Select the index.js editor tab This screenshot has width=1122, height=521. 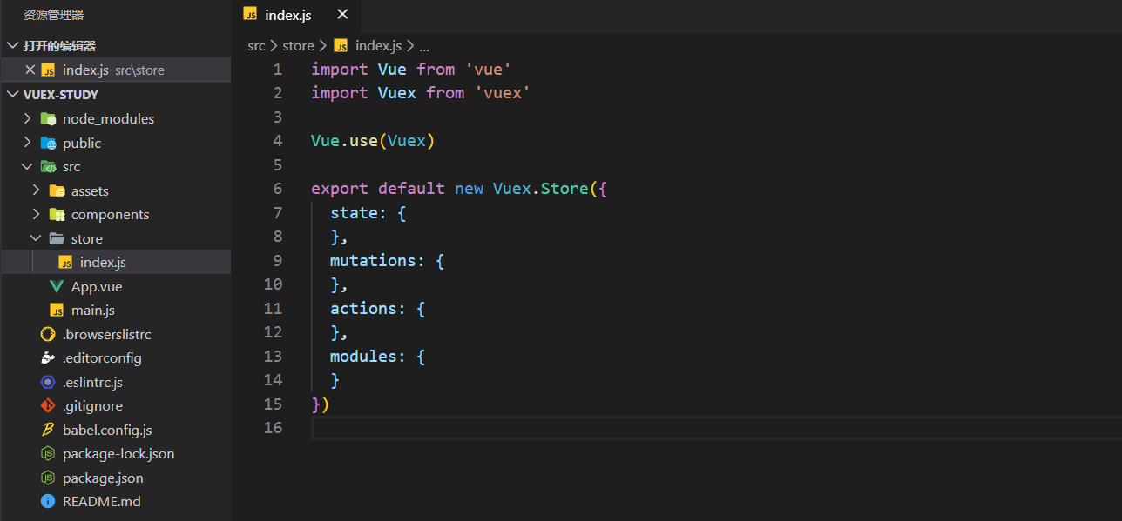click(x=287, y=15)
